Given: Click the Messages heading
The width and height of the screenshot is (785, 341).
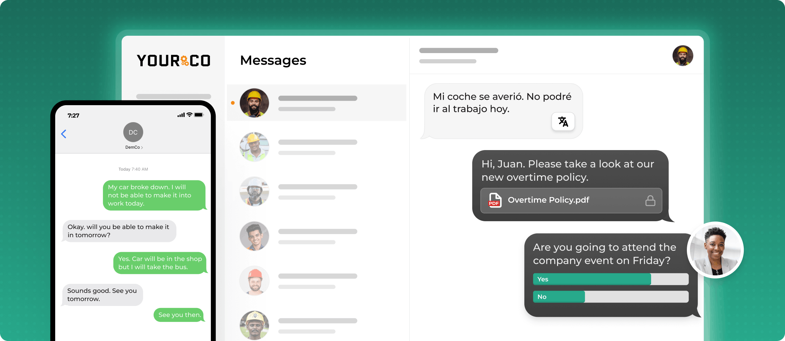Looking at the screenshot, I should click(x=273, y=60).
